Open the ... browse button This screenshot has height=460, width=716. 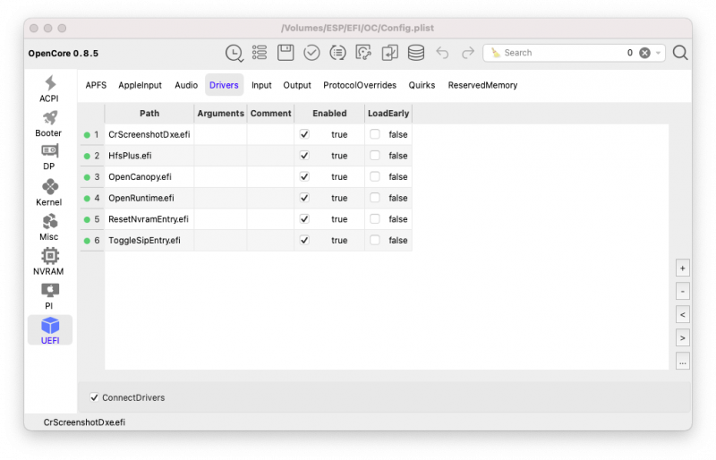click(x=682, y=362)
